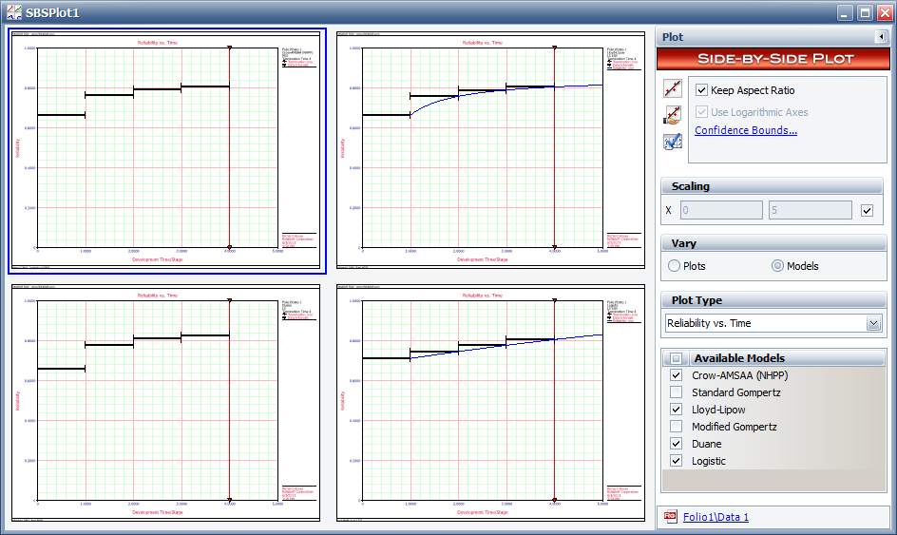
Task: Toggle the X scaling automatic checkbox
Action: tap(867, 210)
